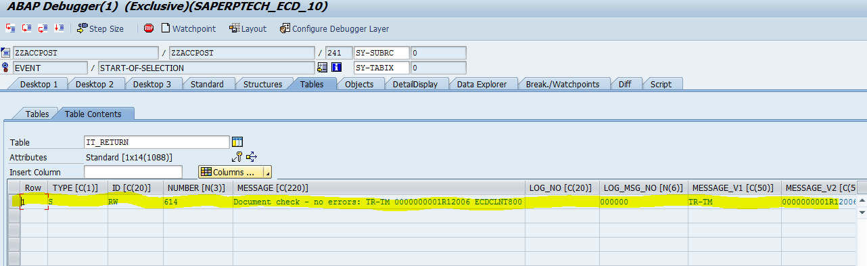867x266 pixels.
Task: Open the Layout toolbar option
Action: pos(248,28)
